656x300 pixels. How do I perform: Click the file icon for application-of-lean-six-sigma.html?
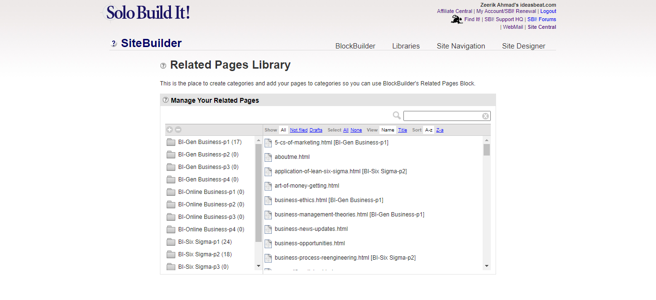268,171
